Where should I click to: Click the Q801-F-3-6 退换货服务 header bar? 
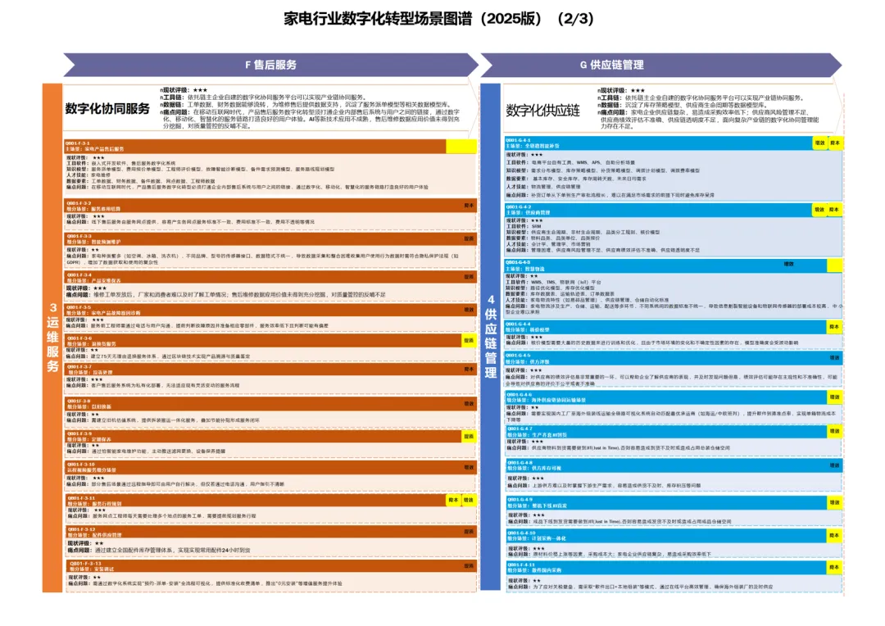pyautogui.click(x=270, y=341)
